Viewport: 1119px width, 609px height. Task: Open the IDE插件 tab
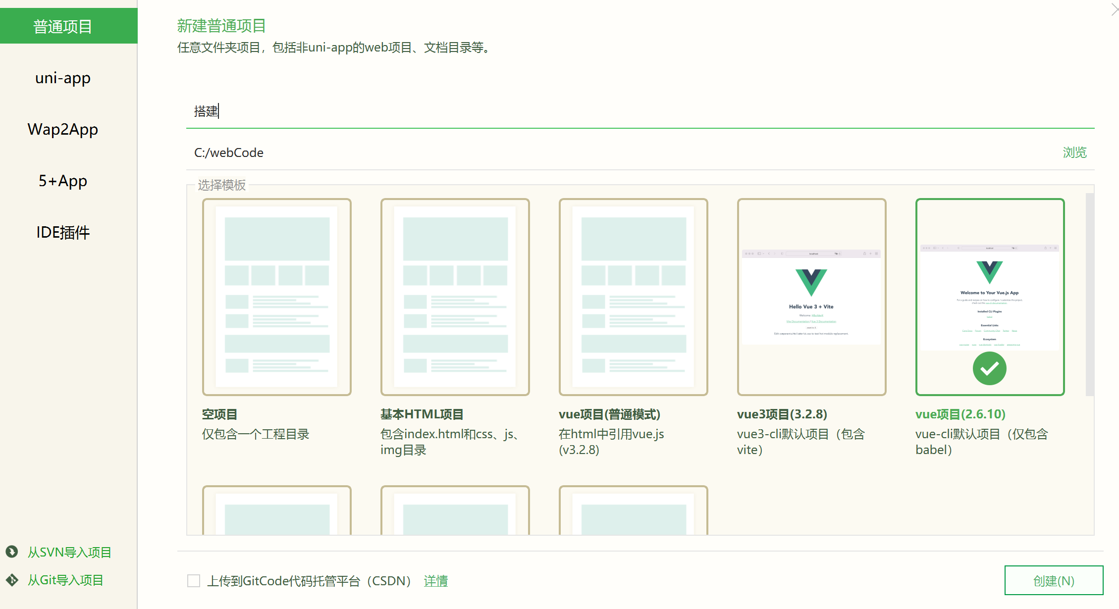click(63, 232)
